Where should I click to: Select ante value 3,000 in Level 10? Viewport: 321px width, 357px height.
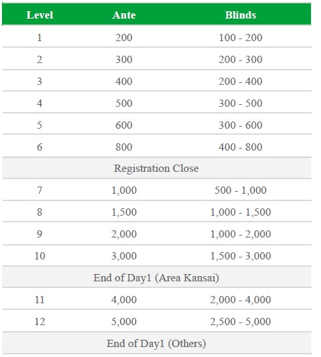point(124,255)
